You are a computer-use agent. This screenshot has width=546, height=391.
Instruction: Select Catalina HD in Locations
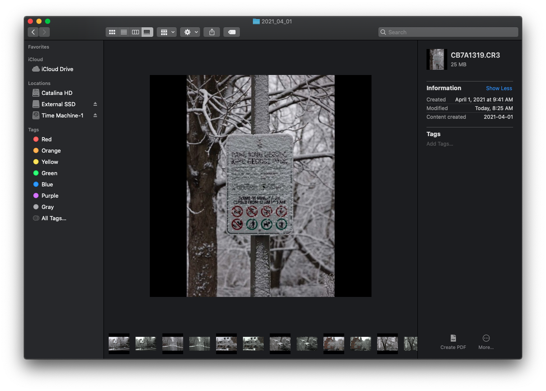[57, 93]
